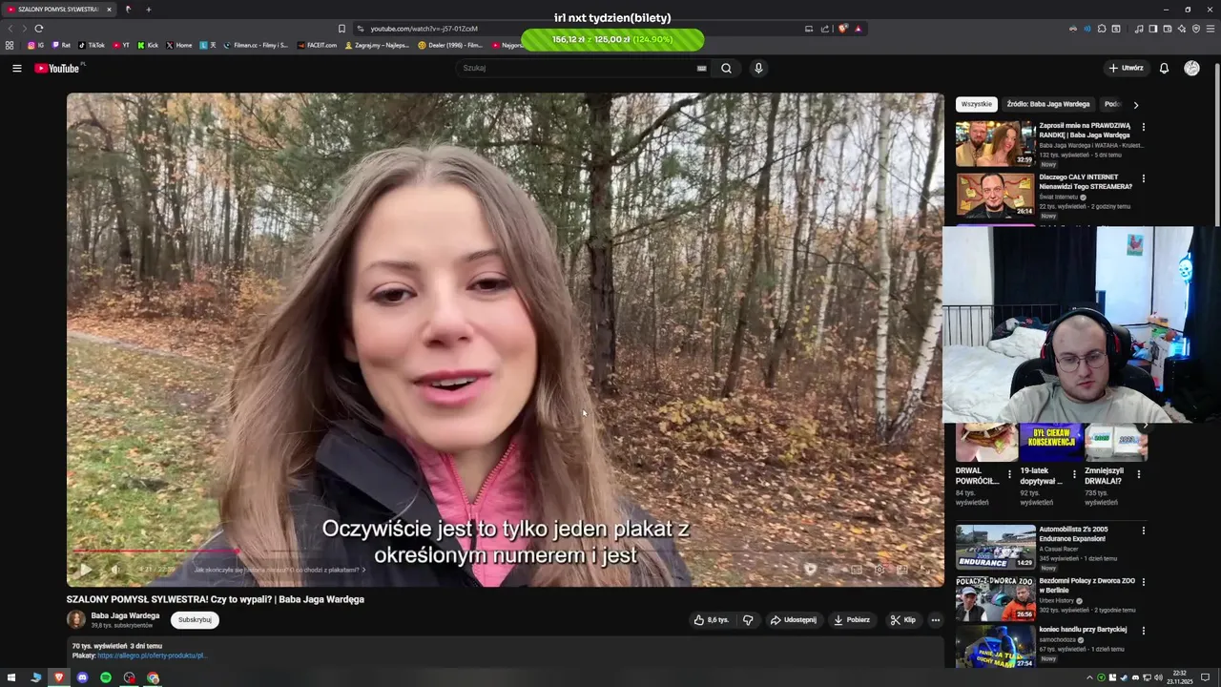Open the Leo AI sparkle icon
This screenshot has height=687, width=1221.
[1182, 29]
